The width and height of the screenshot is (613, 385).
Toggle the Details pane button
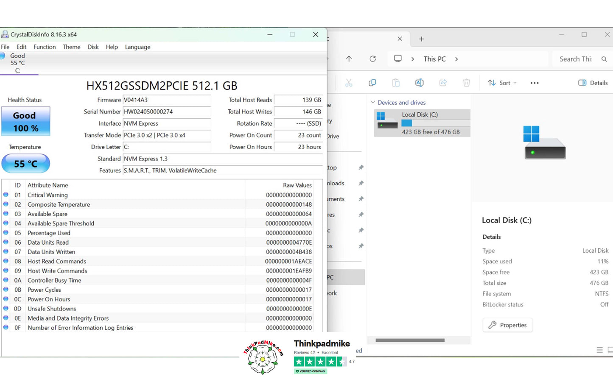coord(593,83)
